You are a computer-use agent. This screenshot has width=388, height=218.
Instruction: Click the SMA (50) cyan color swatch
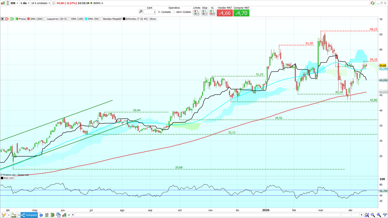tap(86, 19)
